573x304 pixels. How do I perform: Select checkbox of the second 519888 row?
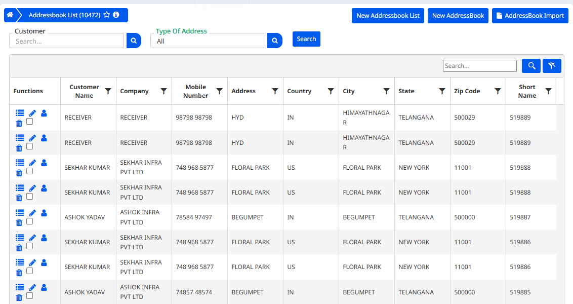[x=30, y=197]
